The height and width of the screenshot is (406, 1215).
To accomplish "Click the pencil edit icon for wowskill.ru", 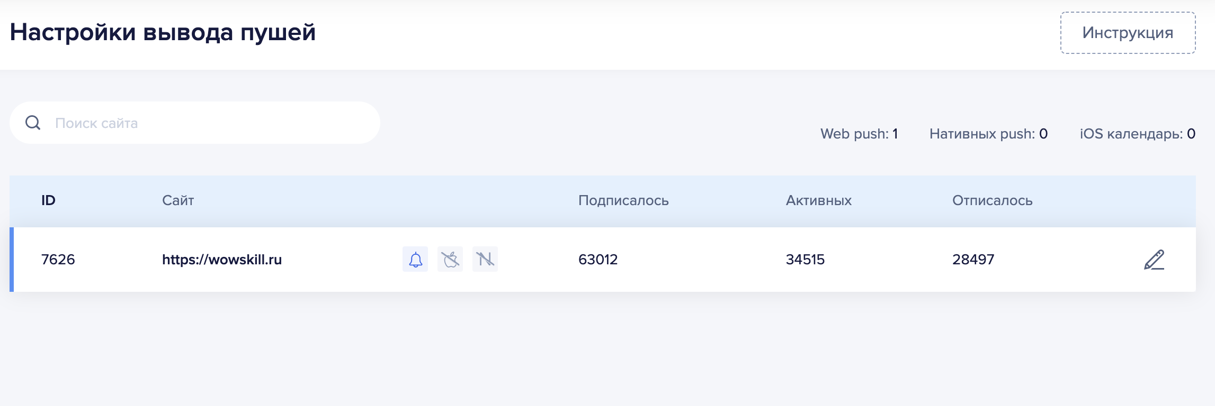I will point(1154,260).
